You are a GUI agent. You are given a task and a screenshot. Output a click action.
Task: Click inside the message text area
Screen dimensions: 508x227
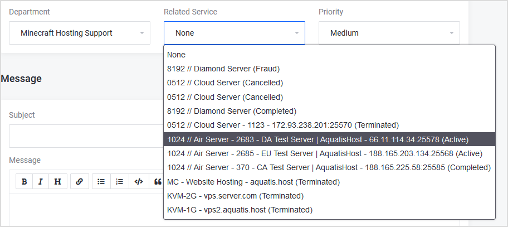pos(86,210)
